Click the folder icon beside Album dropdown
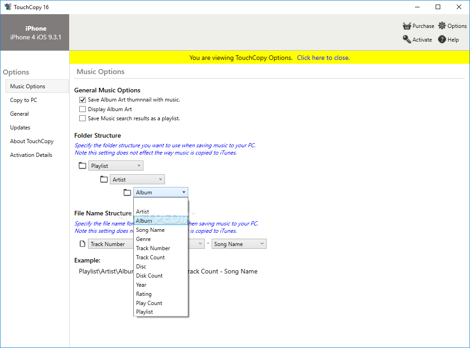This screenshot has width=470, height=348. (x=127, y=193)
